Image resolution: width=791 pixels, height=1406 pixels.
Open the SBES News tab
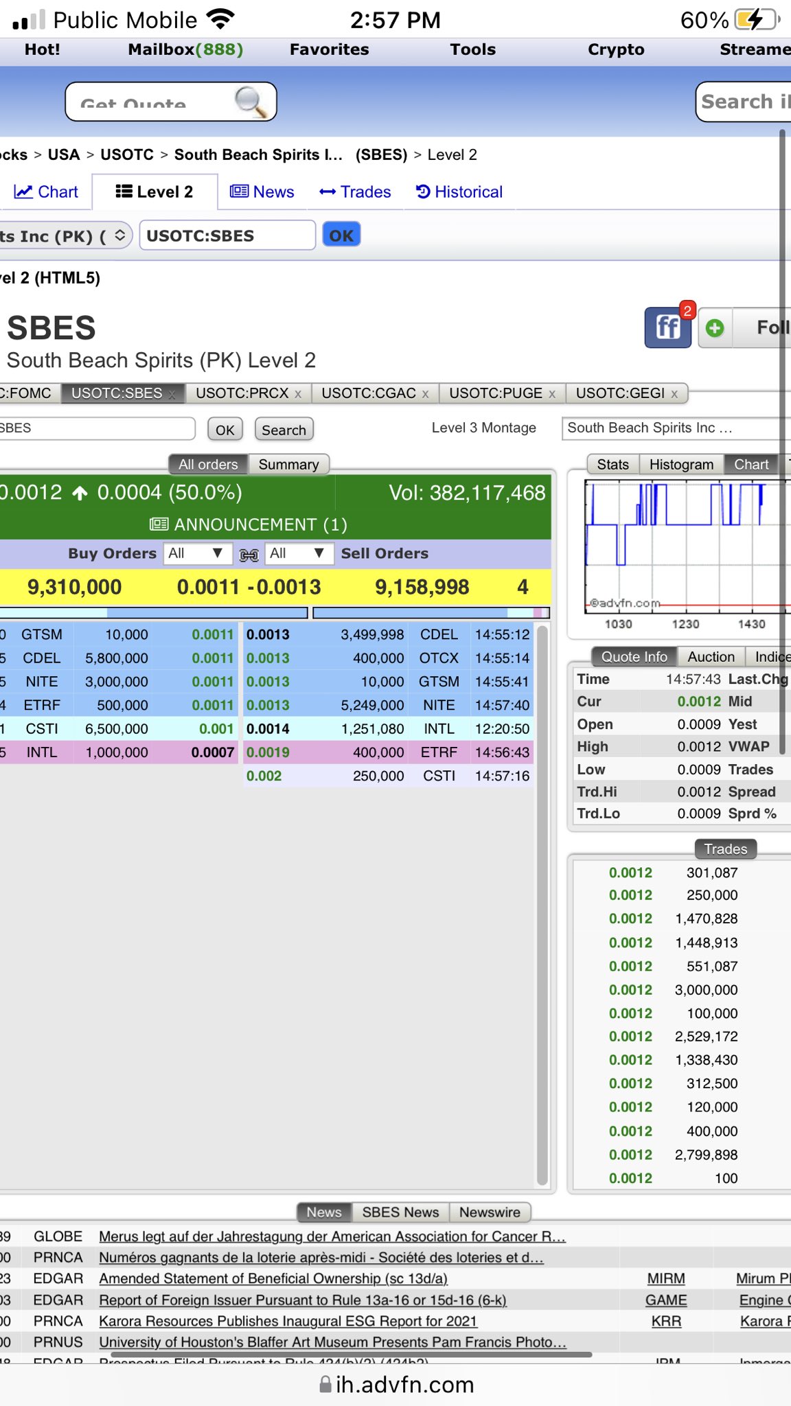pos(400,1212)
